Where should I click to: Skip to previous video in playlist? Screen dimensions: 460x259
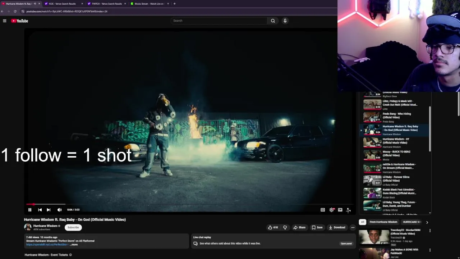tap(40, 210)
